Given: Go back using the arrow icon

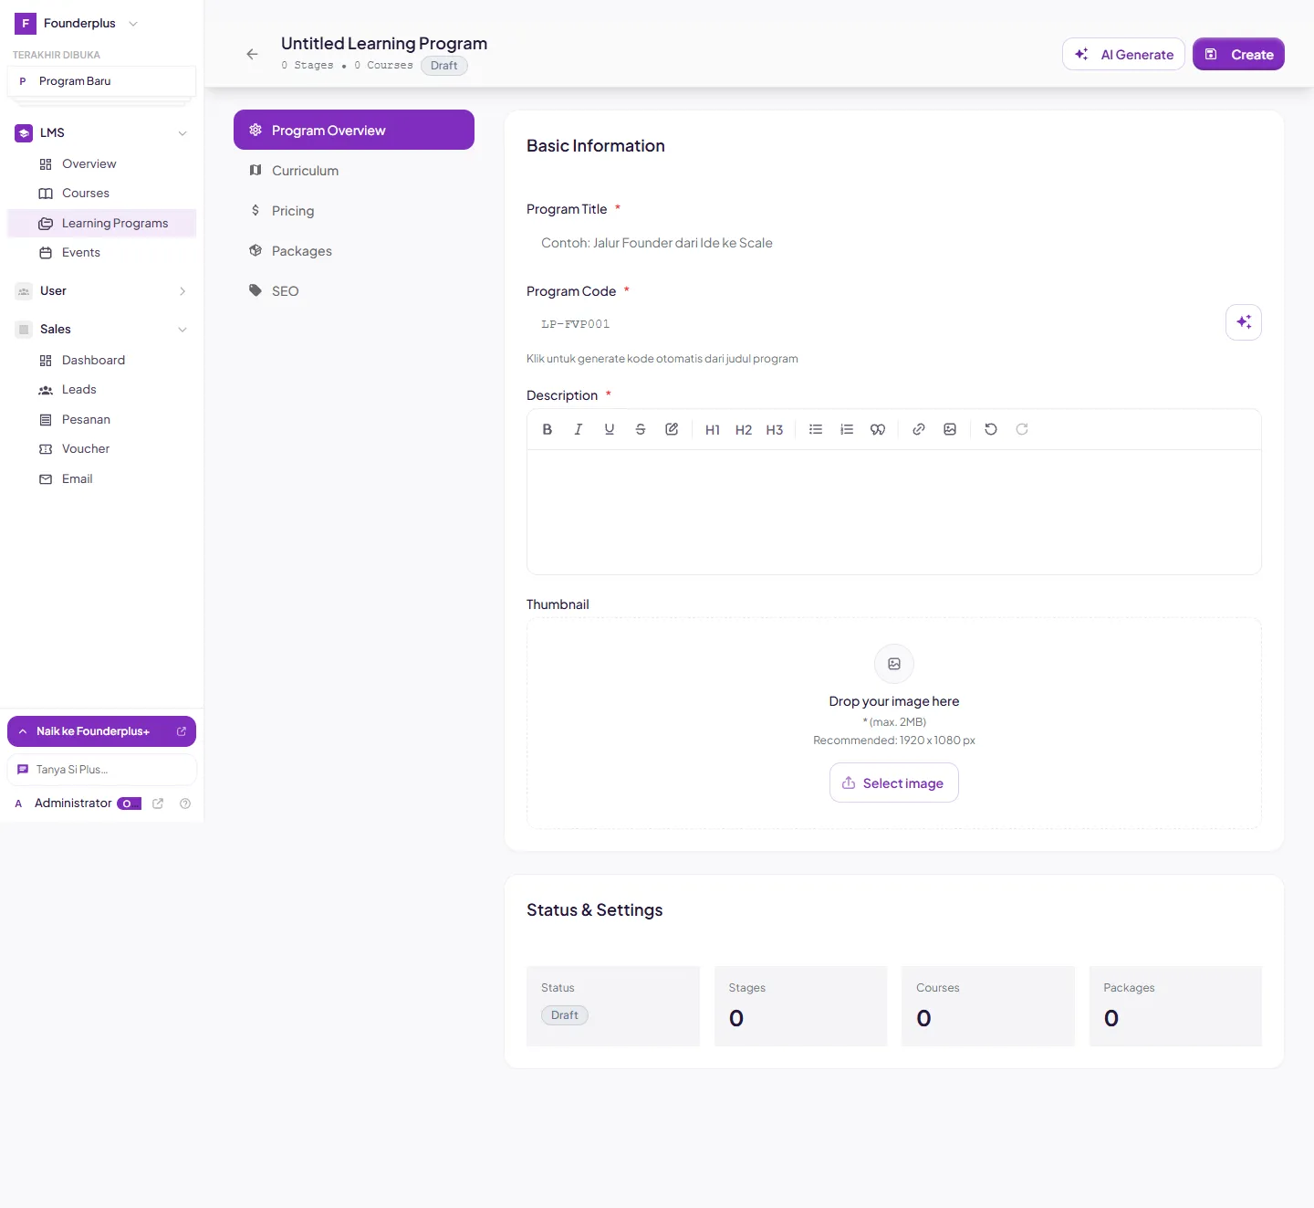Looking at the screenshot, I should point(253,54).
